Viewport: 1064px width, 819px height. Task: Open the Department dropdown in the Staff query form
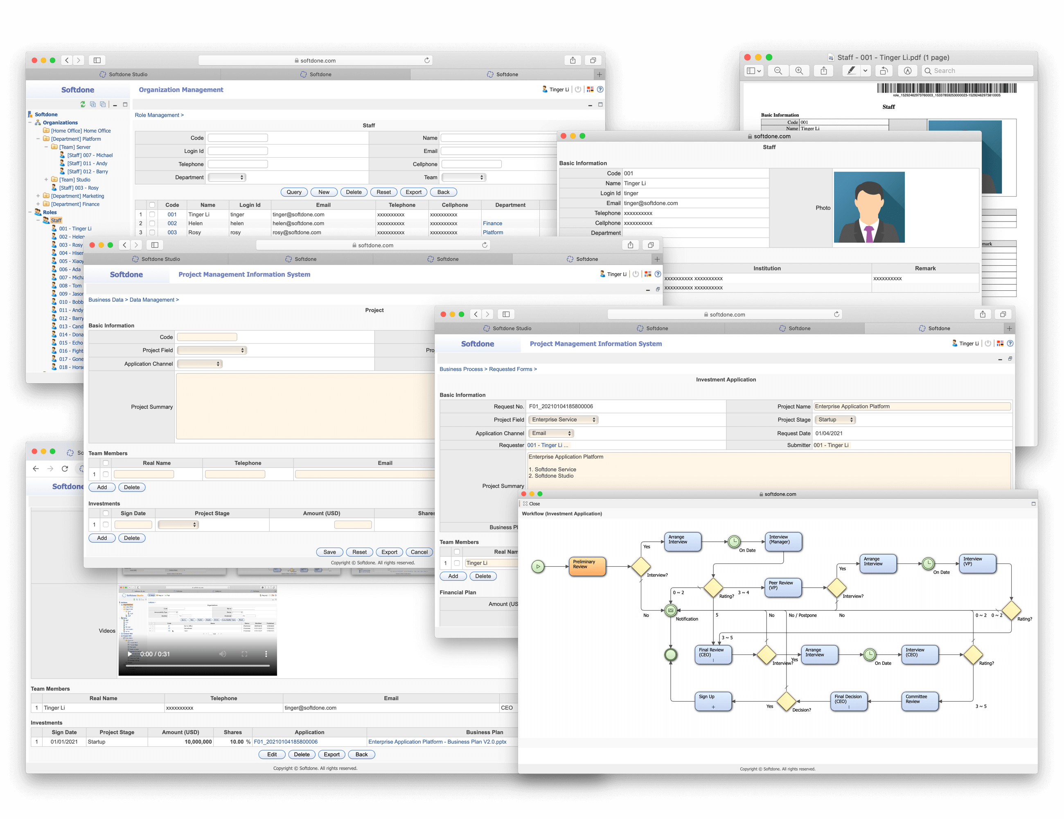pyautogui.click(x=227, y=177)
